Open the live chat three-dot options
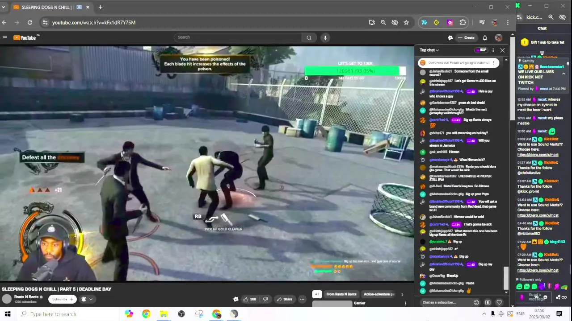The image size is (572, 321). point(493,50)
